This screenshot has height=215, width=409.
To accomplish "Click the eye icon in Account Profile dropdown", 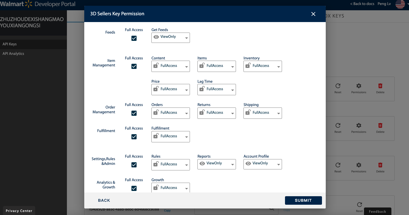I will [248, 163].
